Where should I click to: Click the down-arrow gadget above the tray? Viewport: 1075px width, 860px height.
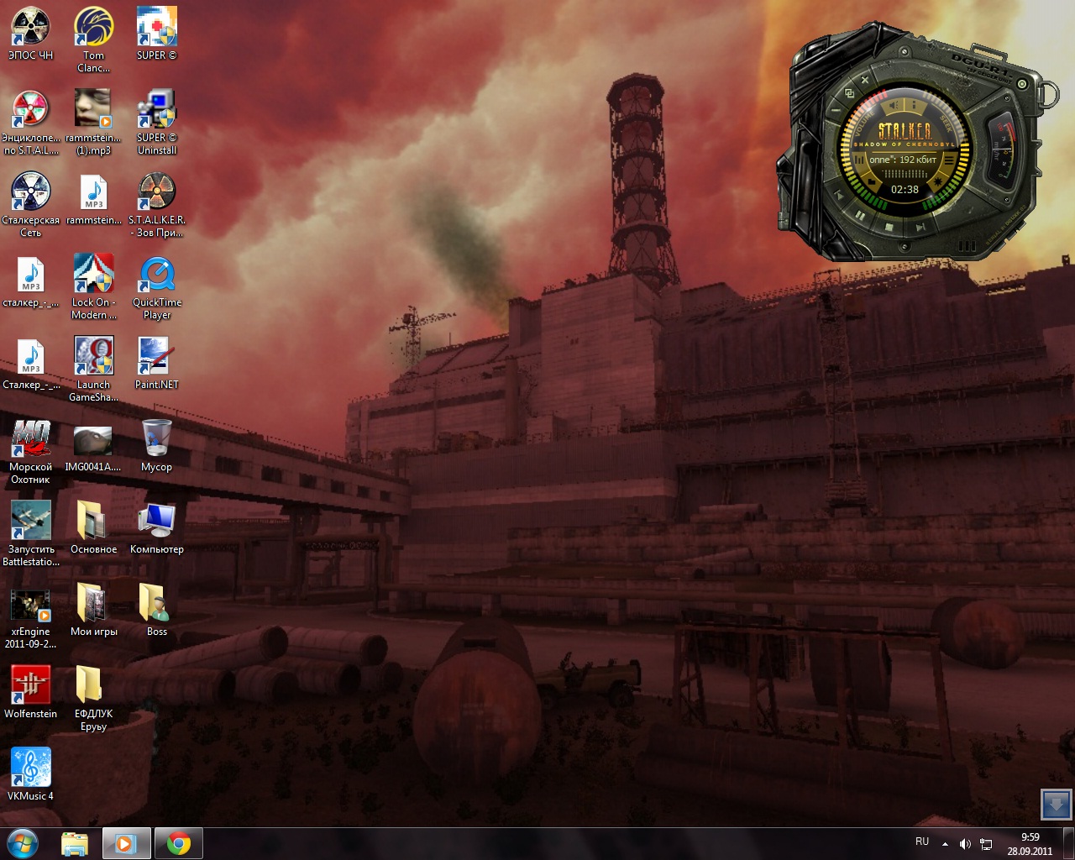click(x=1057, y=805)
